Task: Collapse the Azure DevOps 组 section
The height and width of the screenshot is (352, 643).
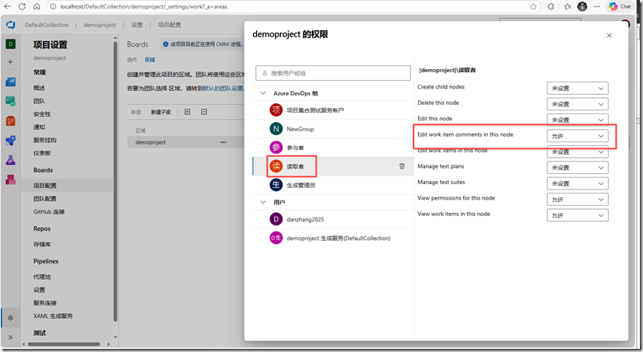Action: (x=263, y=93)
